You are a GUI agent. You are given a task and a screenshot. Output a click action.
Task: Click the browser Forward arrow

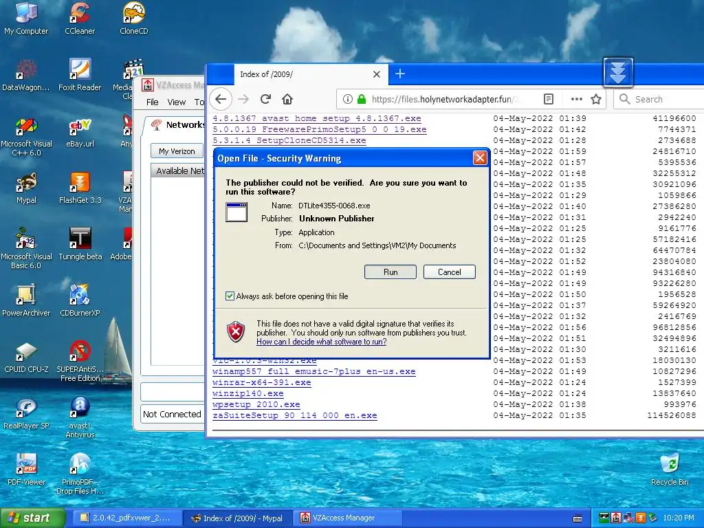(243, 99)
